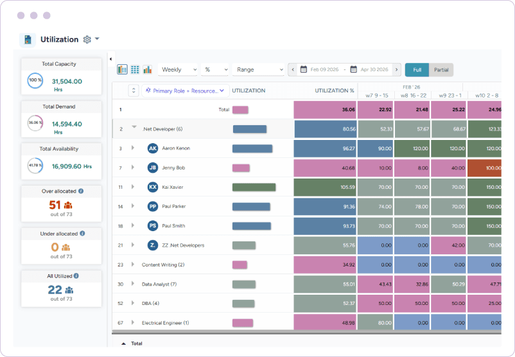Click Under allocated info icon
The width and height of the screenshot is (515, 357).
[82, 234]
